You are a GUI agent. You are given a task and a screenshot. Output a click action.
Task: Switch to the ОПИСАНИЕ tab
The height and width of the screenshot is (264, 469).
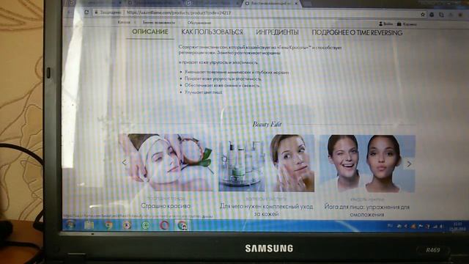point(150,32)
